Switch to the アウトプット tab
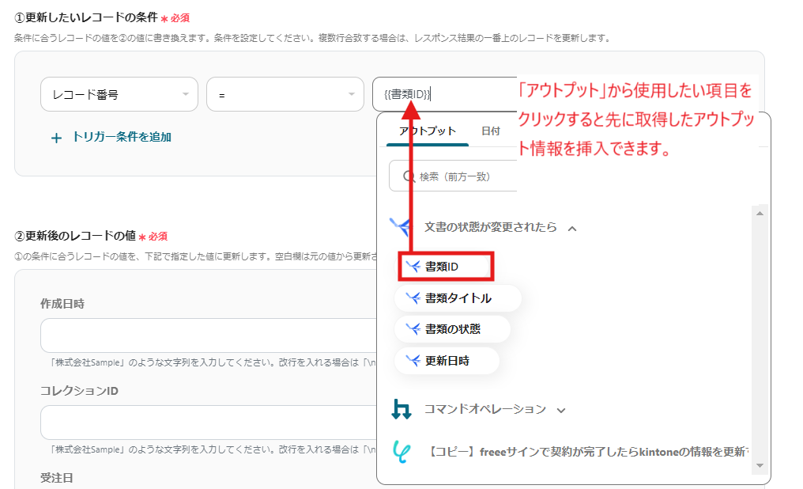 pyautogui.click(x=427, y=131)
